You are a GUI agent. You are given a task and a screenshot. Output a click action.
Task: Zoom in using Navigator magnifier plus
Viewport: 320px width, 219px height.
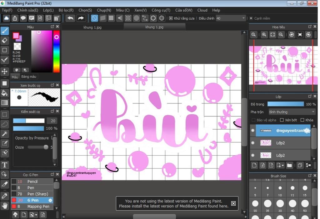click(x=264, y=35)
